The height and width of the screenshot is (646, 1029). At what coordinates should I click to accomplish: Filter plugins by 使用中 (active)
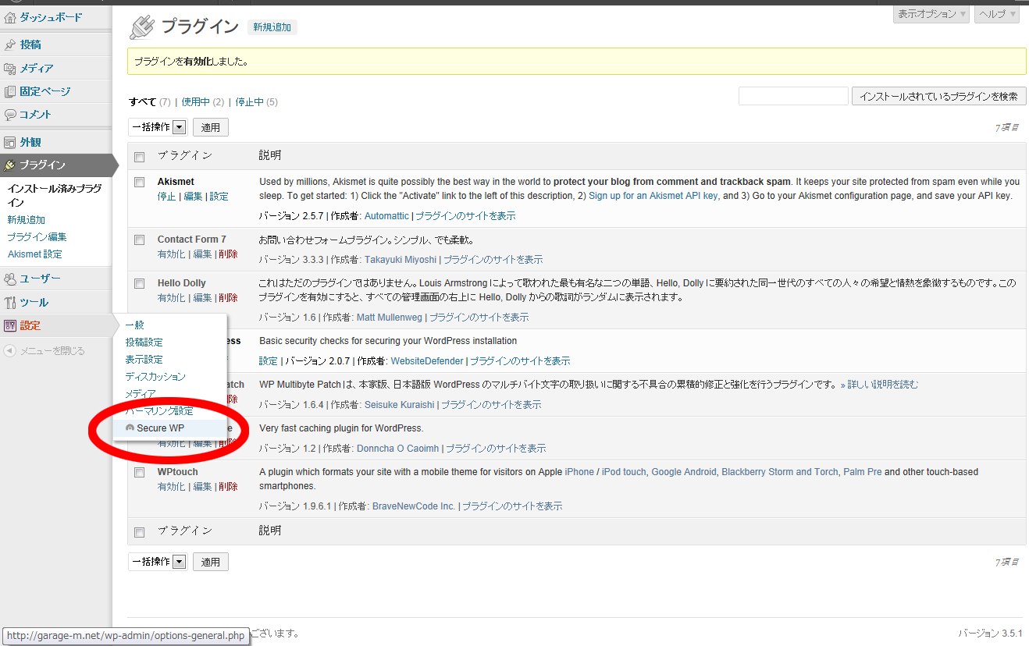196,102
